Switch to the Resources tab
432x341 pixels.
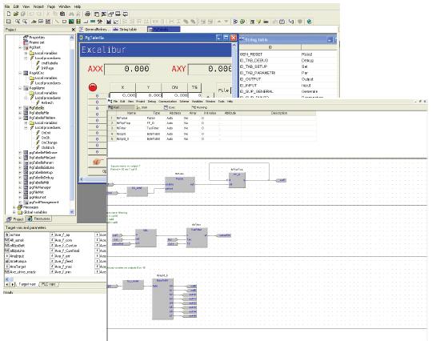(x=39, y=219)
